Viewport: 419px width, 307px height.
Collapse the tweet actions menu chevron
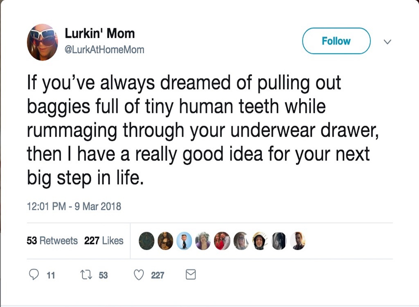click(387, 42)
